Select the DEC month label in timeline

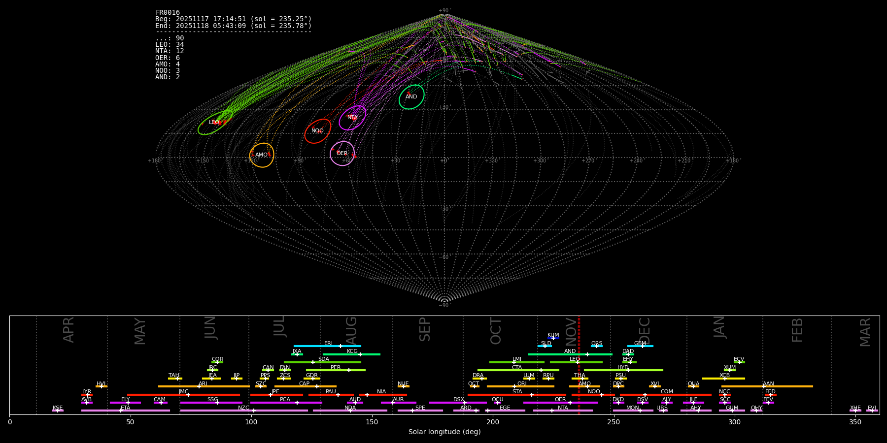(x=645, y=331)
